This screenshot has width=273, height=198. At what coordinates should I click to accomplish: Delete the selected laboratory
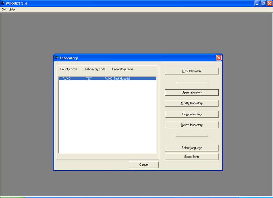click(x=191, y=125)
